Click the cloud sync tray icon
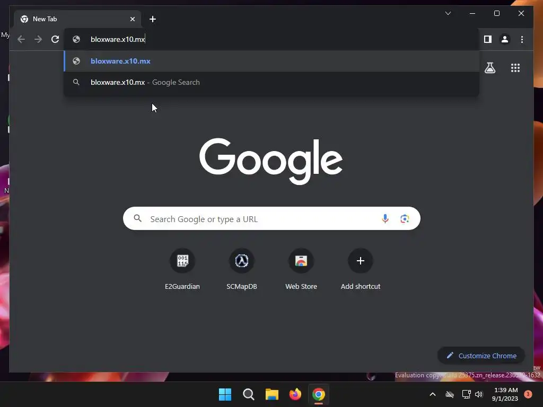 click(450, 394)
